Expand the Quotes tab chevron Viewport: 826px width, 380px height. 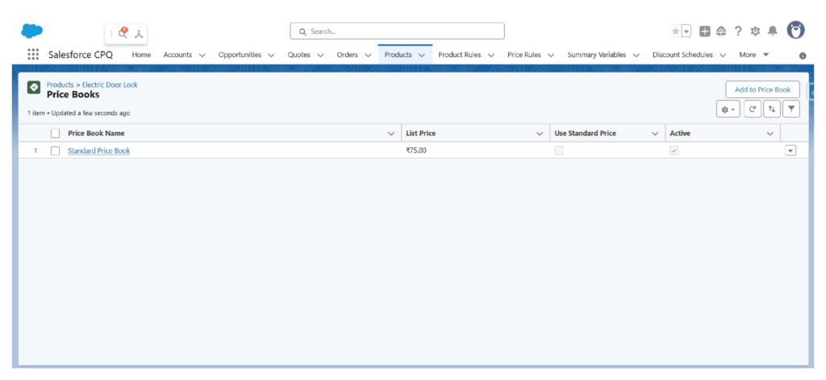(x=319, y=56)
